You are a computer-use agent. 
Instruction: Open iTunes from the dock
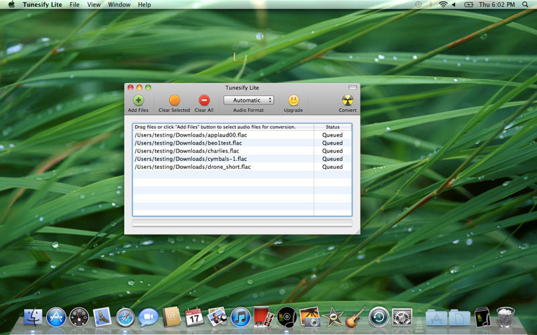tap(240, 317)
